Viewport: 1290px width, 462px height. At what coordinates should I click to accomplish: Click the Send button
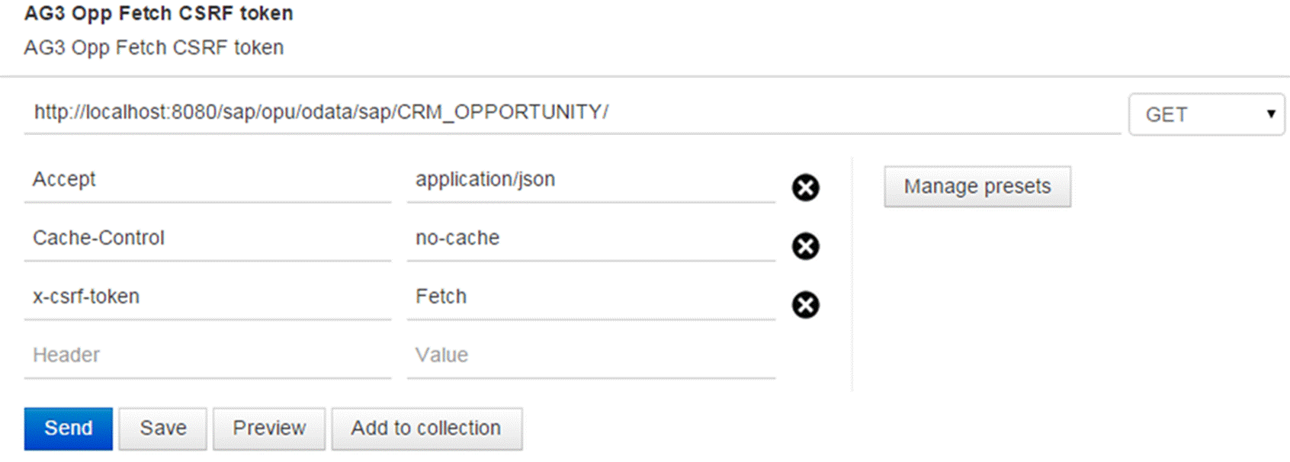68,428
